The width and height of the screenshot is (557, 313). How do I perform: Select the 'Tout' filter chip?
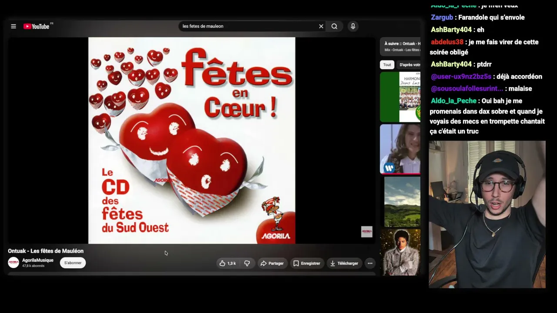click(387, 65)
